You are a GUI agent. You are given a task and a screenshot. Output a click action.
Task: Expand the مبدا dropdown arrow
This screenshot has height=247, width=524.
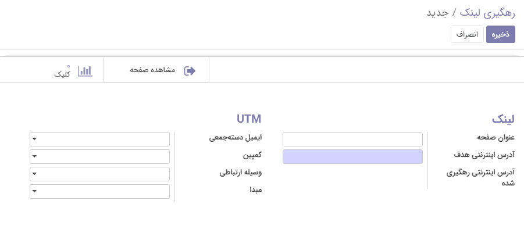tap(34, 191)
